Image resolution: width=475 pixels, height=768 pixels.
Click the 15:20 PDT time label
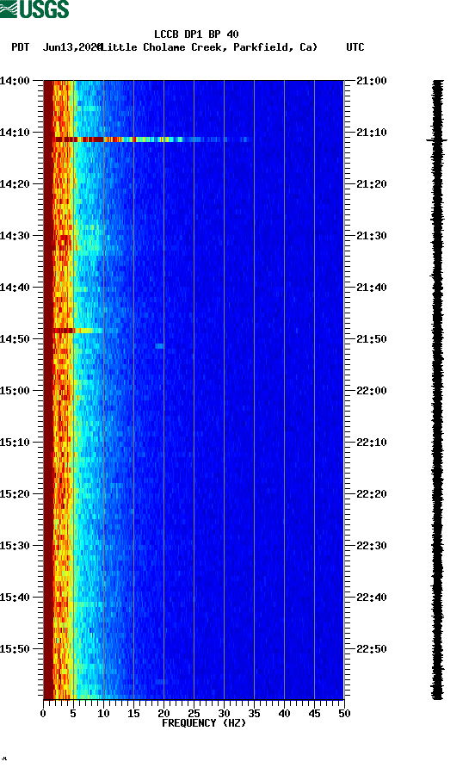[15, 494]
